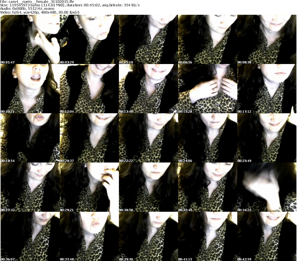Viewport: 297px width, 261px height.
Task: Choose the frame stamped 00:37:48
Action: click(x=89, y=236)
